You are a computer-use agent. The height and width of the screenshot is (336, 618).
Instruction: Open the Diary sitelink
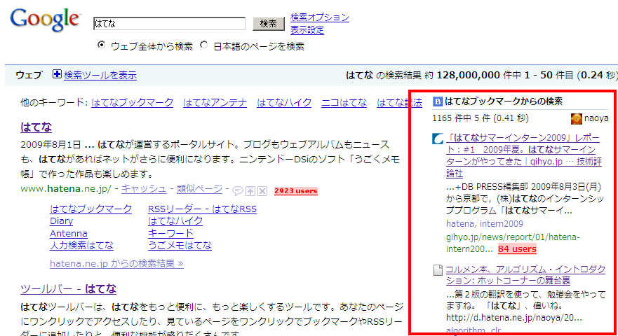click(62, 221)
